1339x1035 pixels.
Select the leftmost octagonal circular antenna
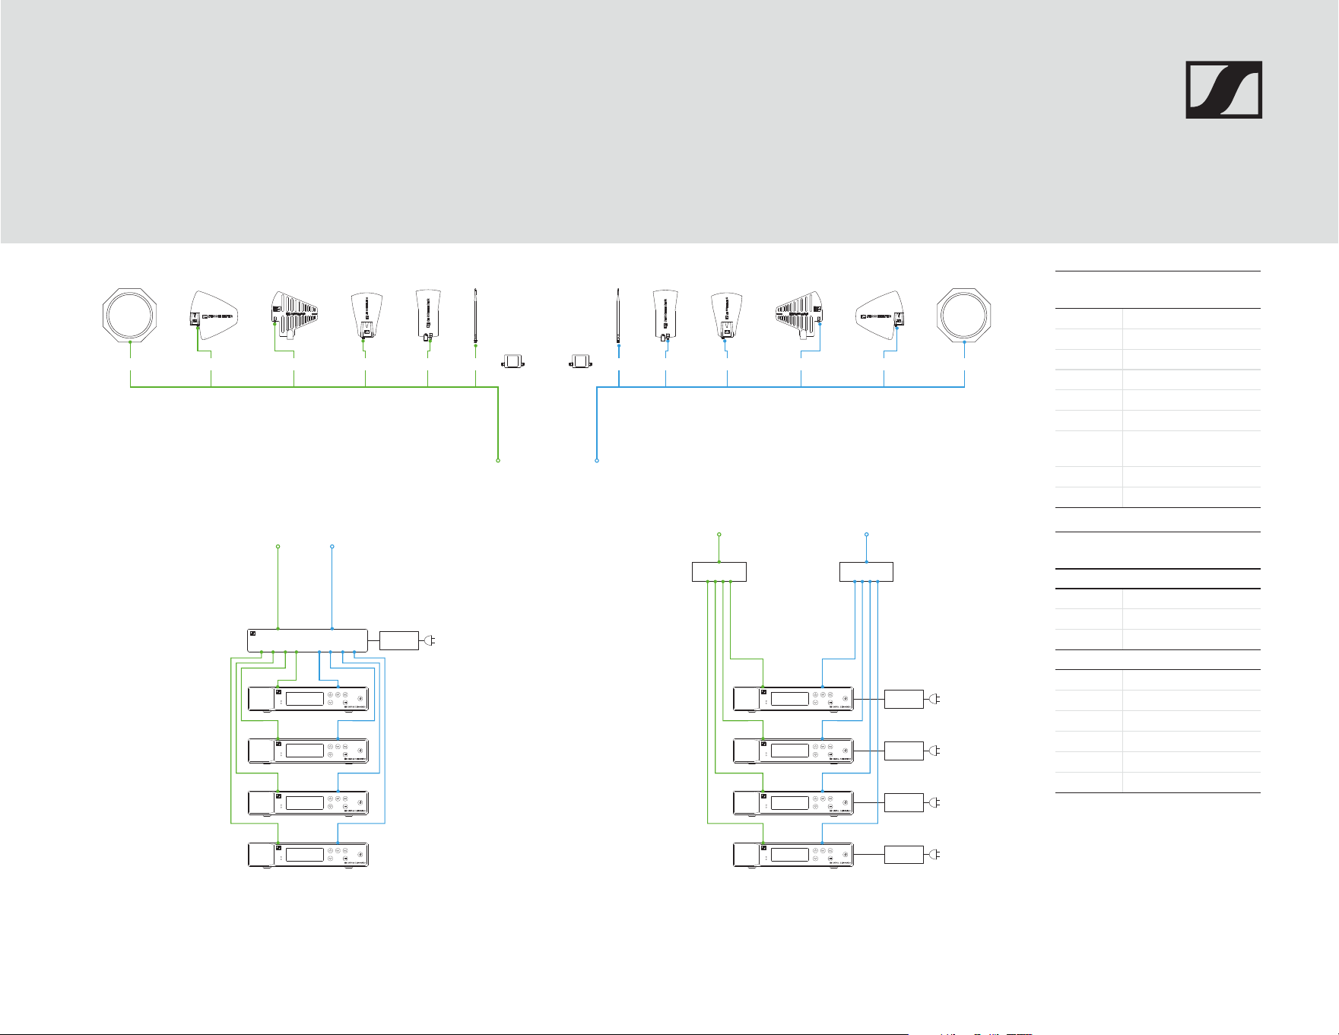[x=131, y=314]
